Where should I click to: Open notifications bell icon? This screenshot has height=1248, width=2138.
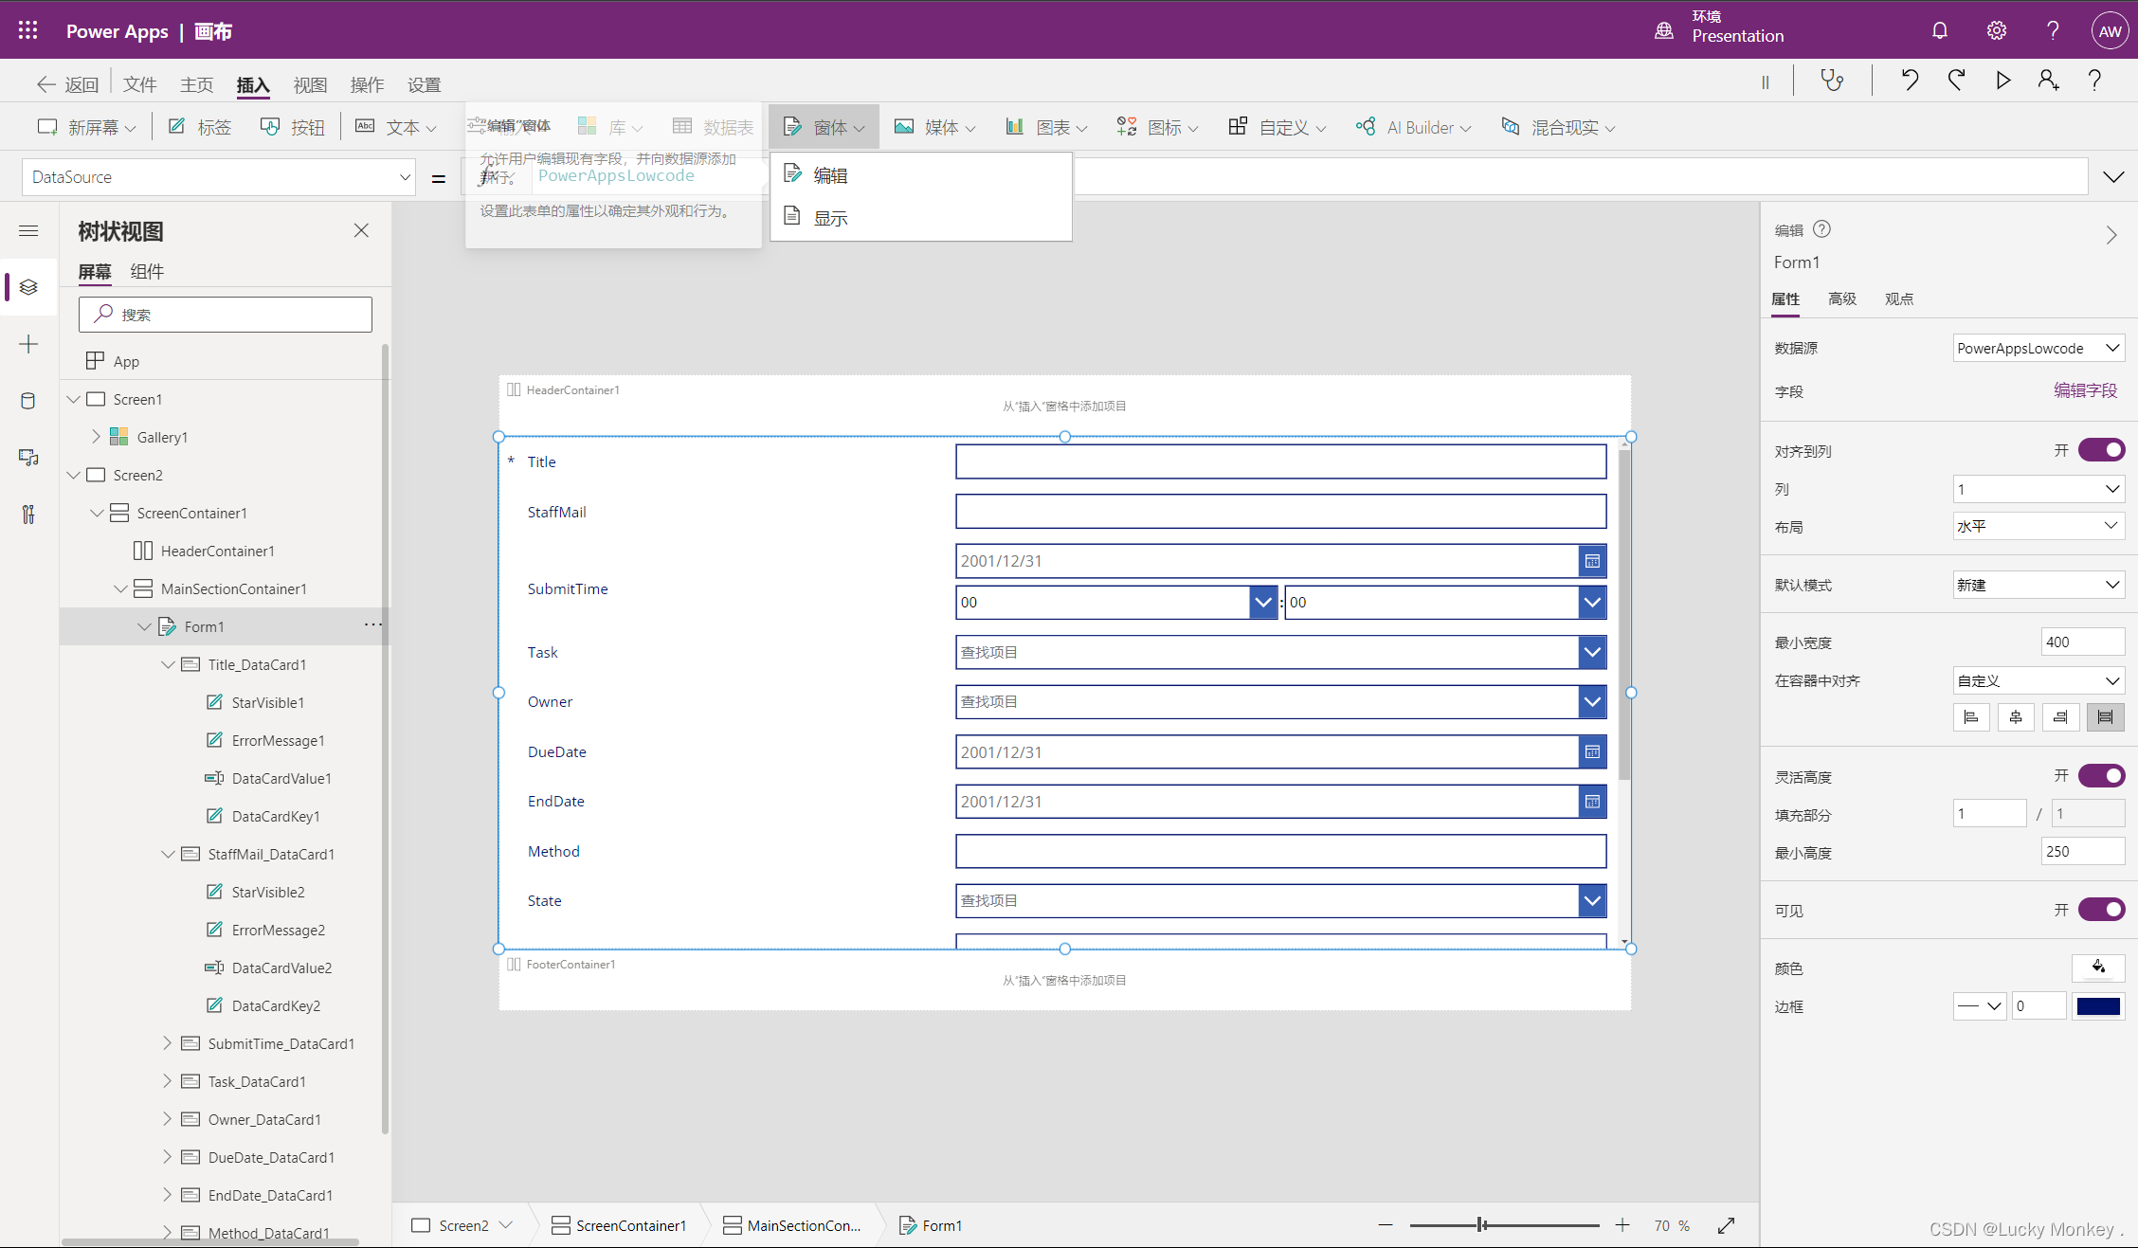(x=1940, y=30)
